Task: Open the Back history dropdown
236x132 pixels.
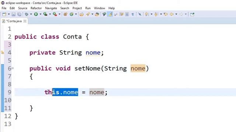Action: (176, 14)
